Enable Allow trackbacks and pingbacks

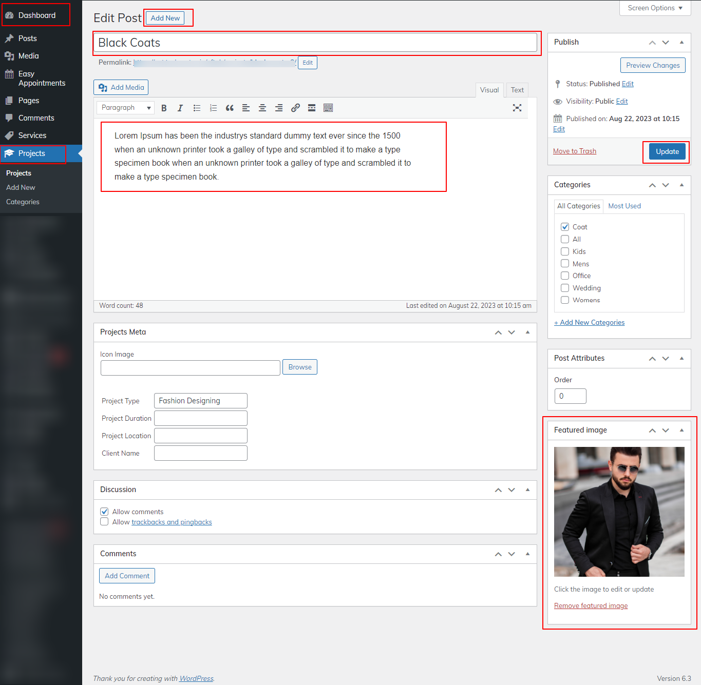pyautogui.click(x=104, y=522)
